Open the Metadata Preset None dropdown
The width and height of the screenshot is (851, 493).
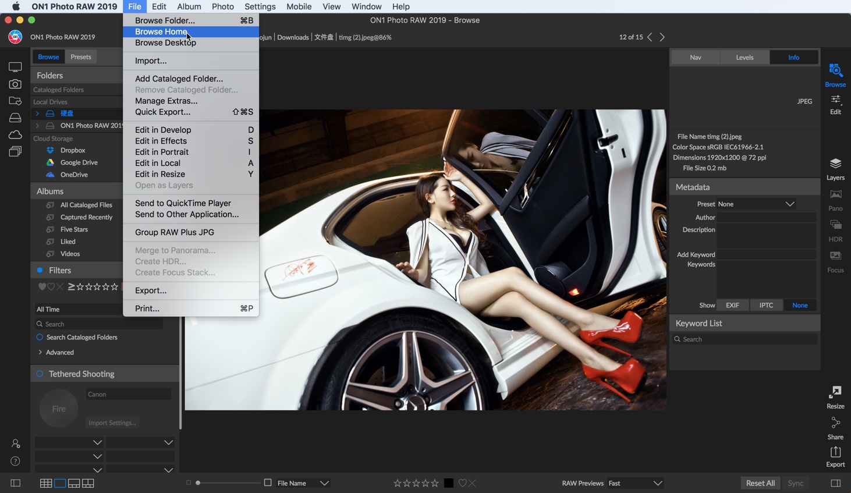tap(756, 204)
